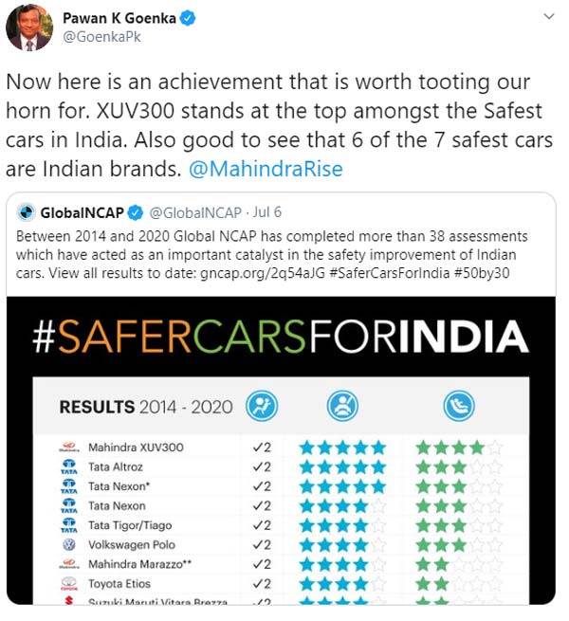Click the verified badge beside Pawan K Goenka
The image size is (569, 621).
coord(188,18)
